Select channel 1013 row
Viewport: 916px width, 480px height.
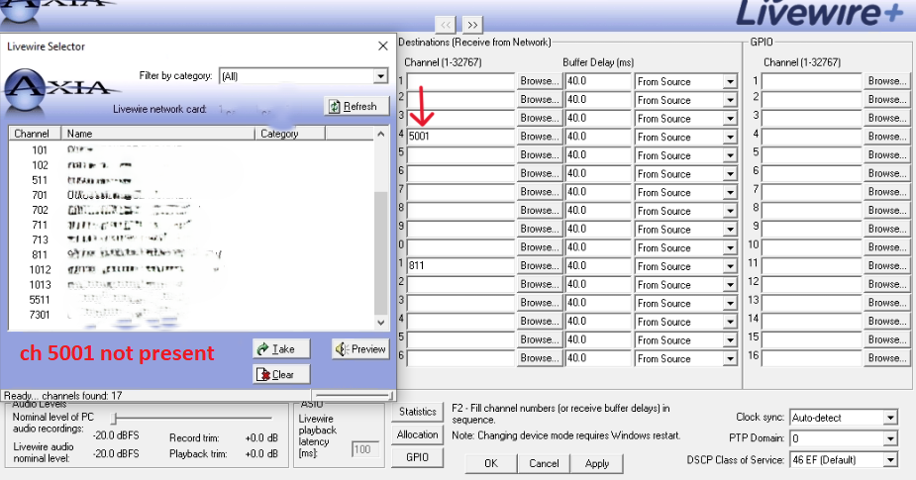pyautogui.click(x=191, y=285)
